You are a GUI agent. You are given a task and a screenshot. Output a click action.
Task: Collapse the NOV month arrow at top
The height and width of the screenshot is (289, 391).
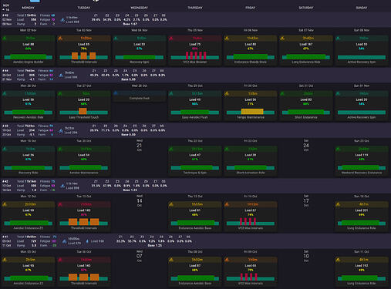pos(4,10)
